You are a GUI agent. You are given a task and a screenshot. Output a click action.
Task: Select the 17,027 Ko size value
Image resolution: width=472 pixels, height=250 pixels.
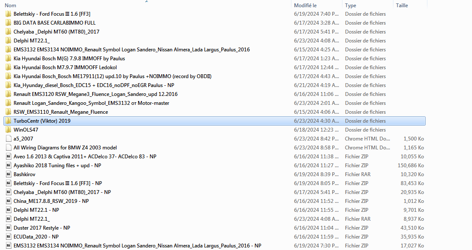click(412, 246)
